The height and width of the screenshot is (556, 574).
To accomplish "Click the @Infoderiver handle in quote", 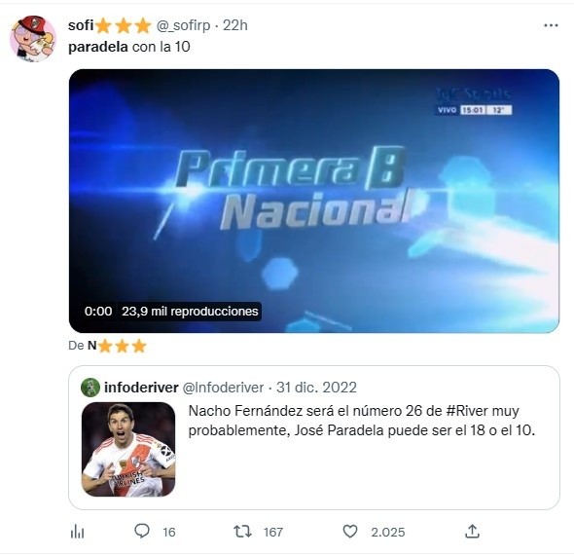I will (223, 388).
